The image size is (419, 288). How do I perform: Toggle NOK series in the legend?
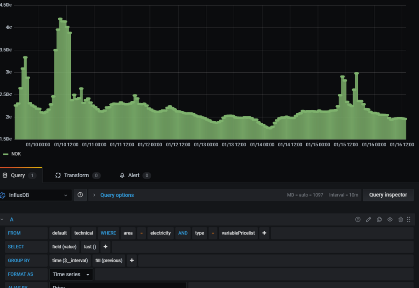point(16,154)
